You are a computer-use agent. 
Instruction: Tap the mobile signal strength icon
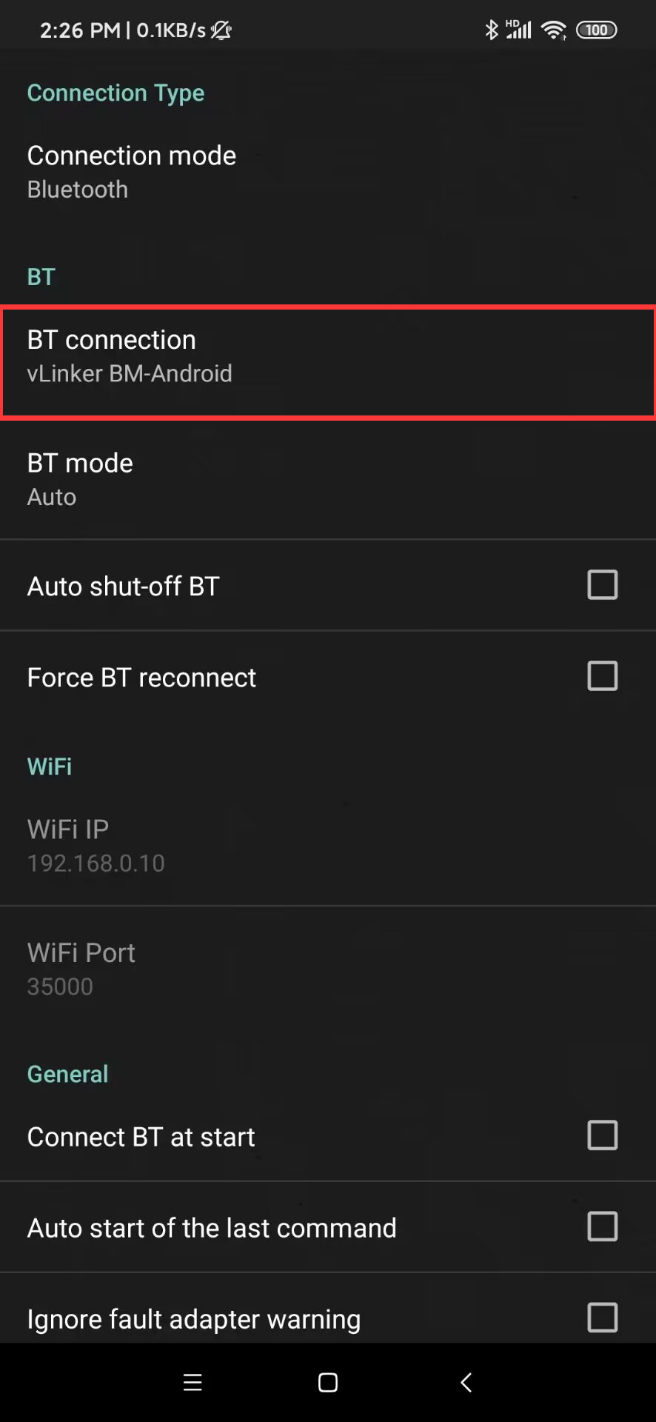point(518,30)
